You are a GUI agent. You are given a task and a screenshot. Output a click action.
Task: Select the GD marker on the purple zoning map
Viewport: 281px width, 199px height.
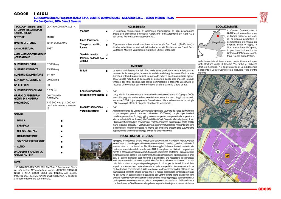click(227, 156)
